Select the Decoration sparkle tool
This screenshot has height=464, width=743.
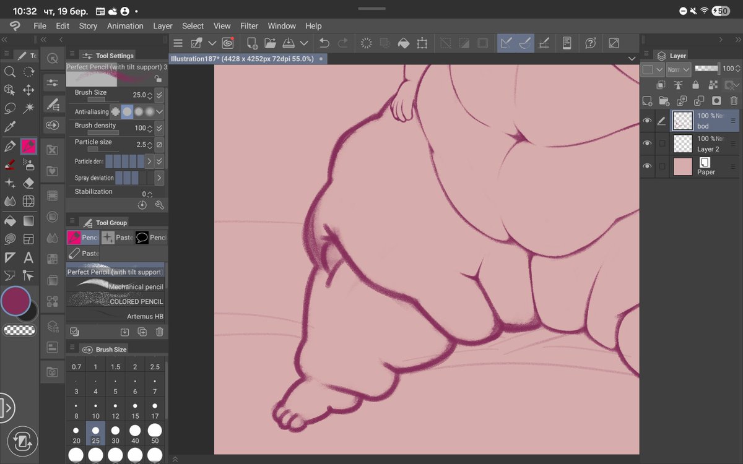pyautogui.click(x=10, y=183)
